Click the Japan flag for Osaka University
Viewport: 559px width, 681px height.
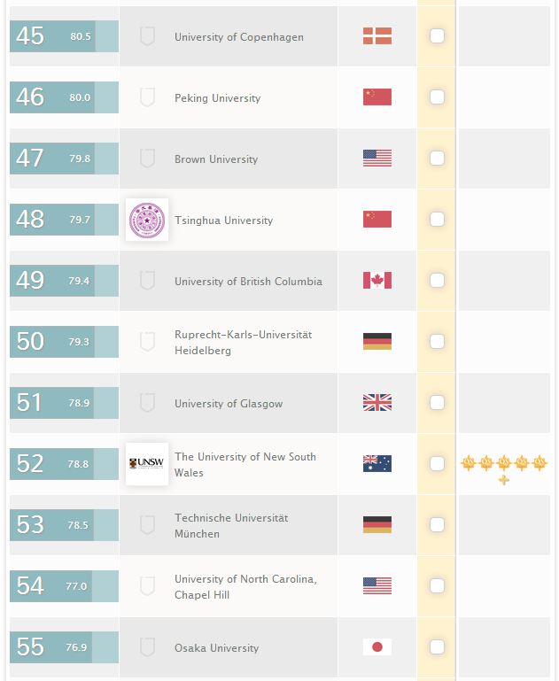(377, 647)
